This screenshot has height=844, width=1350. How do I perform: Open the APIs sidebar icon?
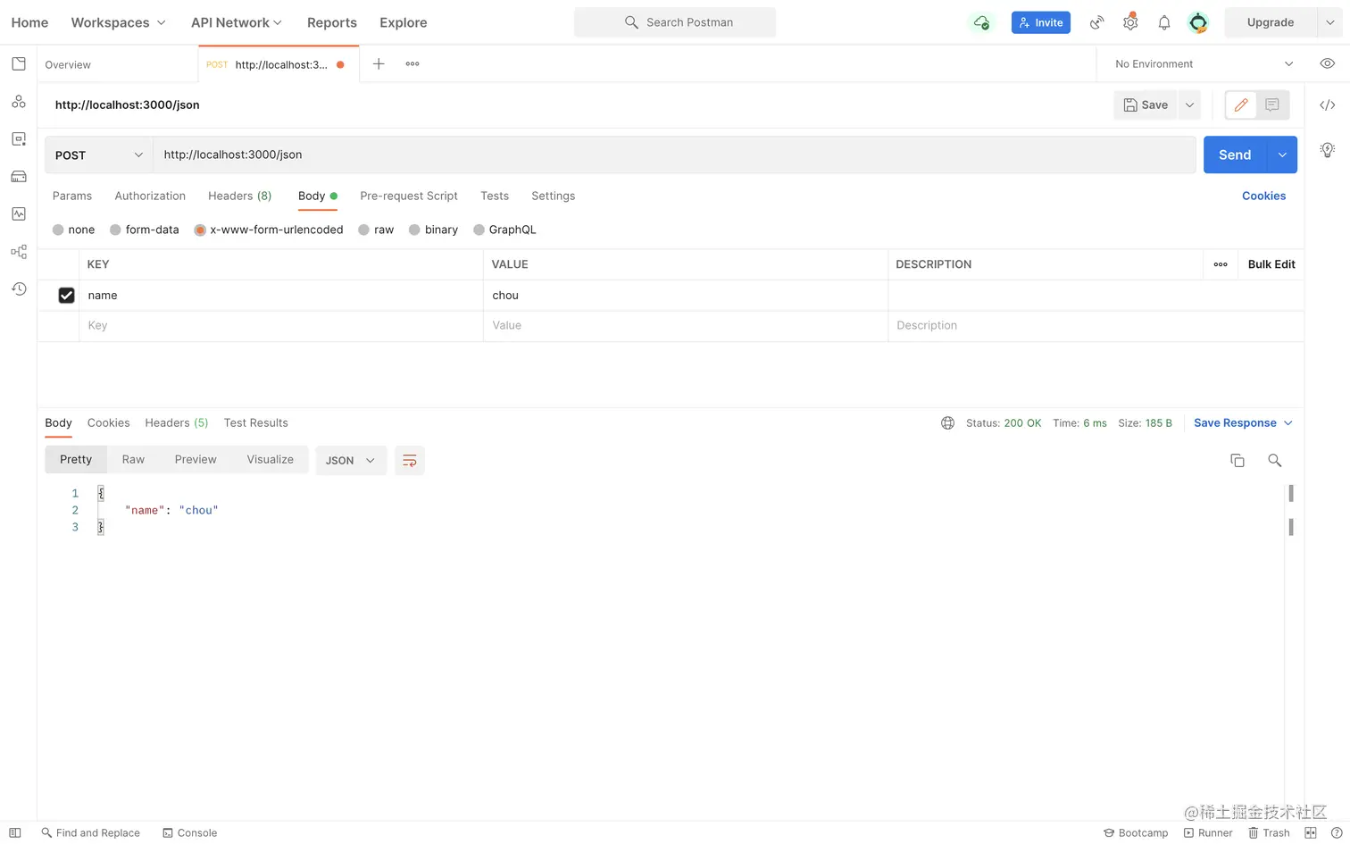click(x=19, y=102)
